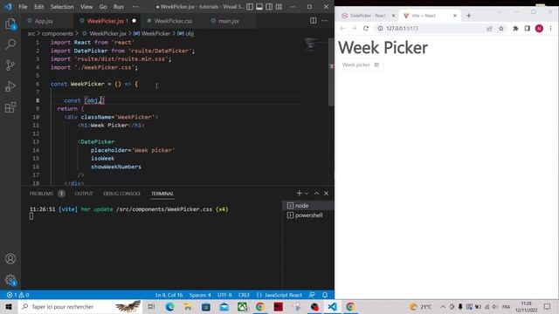Select the TERMINAL panel tab

coord(162,194)
